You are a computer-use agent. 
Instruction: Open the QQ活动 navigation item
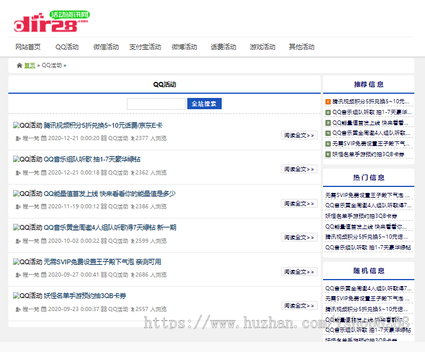[67, 47]
